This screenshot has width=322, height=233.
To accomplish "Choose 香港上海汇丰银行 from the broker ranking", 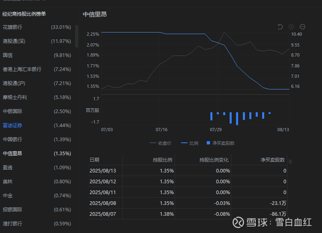I will point(37,69).
